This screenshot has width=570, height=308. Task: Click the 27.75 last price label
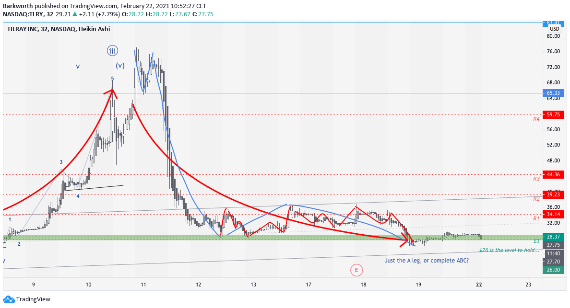tap(553, 245)
